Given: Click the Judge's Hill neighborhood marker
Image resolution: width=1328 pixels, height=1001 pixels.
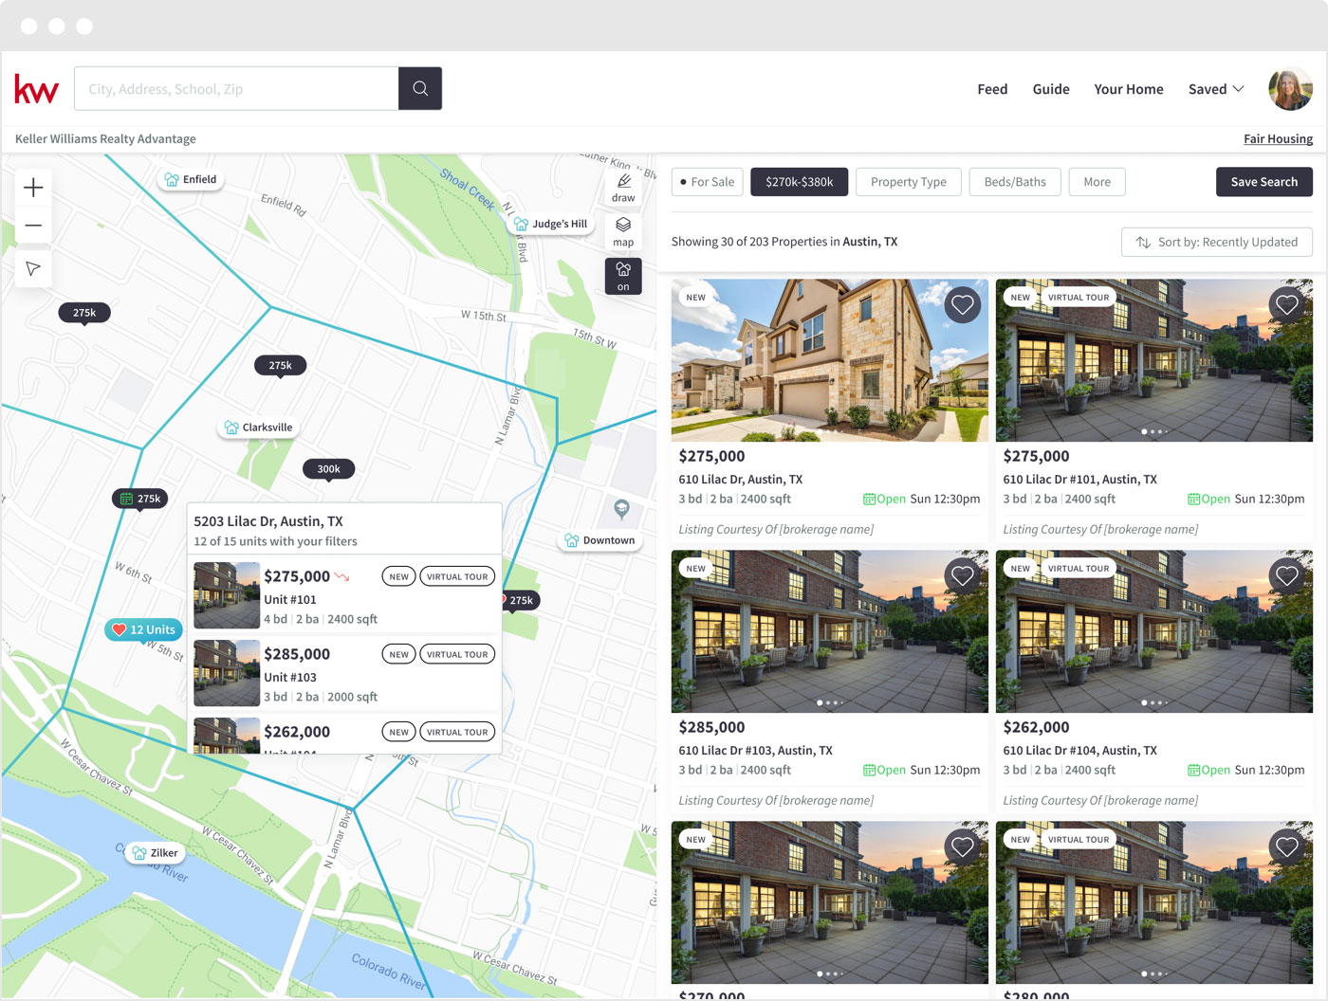Looking at the screenshot, I should click(x=551, y=224).
